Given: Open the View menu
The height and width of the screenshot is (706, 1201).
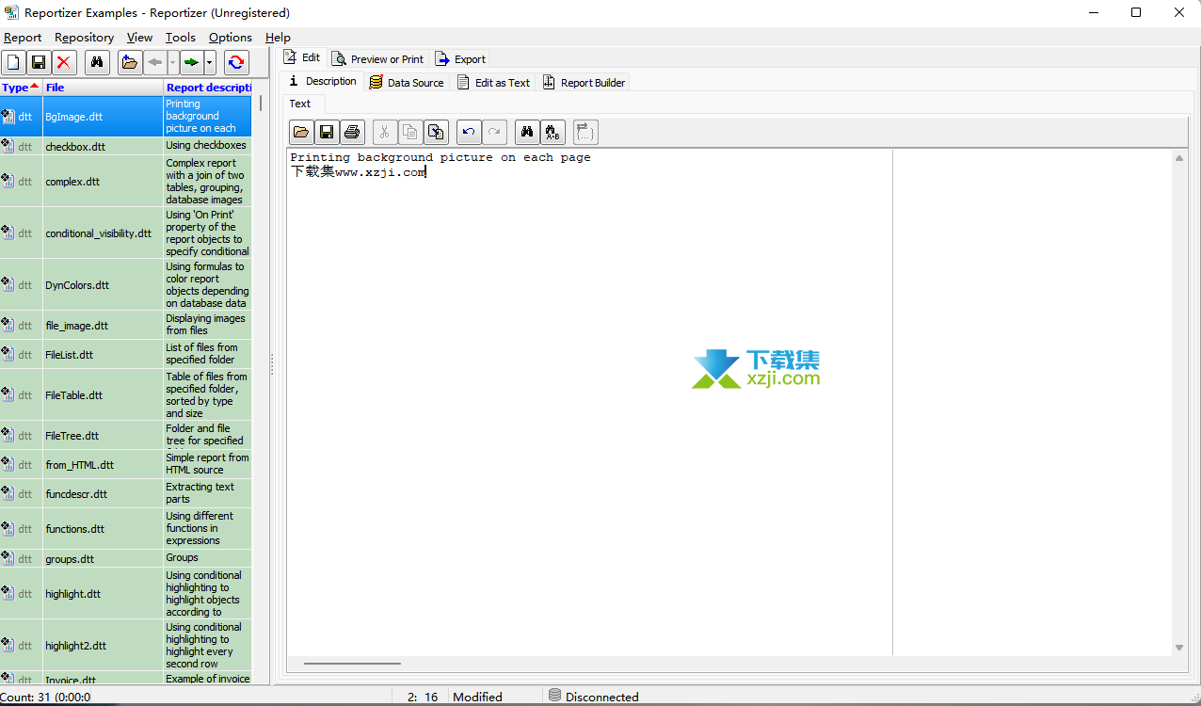Looking at the screenshot, I should pyautogui.click(x=139, y=38).
